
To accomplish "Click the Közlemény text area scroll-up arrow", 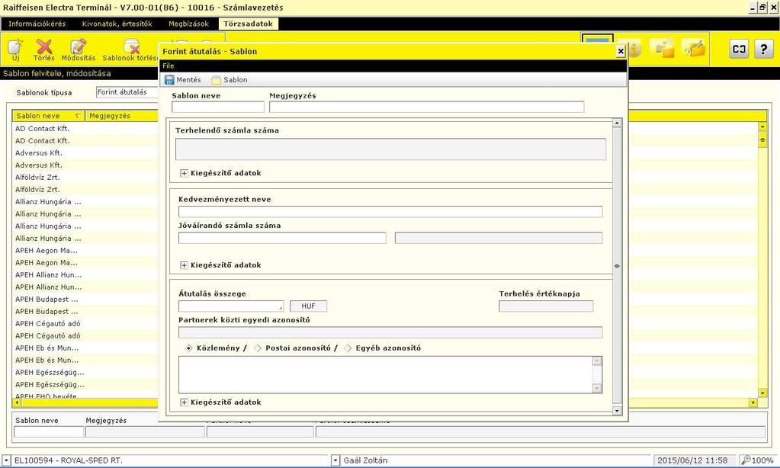I will (x=597, y=361).
